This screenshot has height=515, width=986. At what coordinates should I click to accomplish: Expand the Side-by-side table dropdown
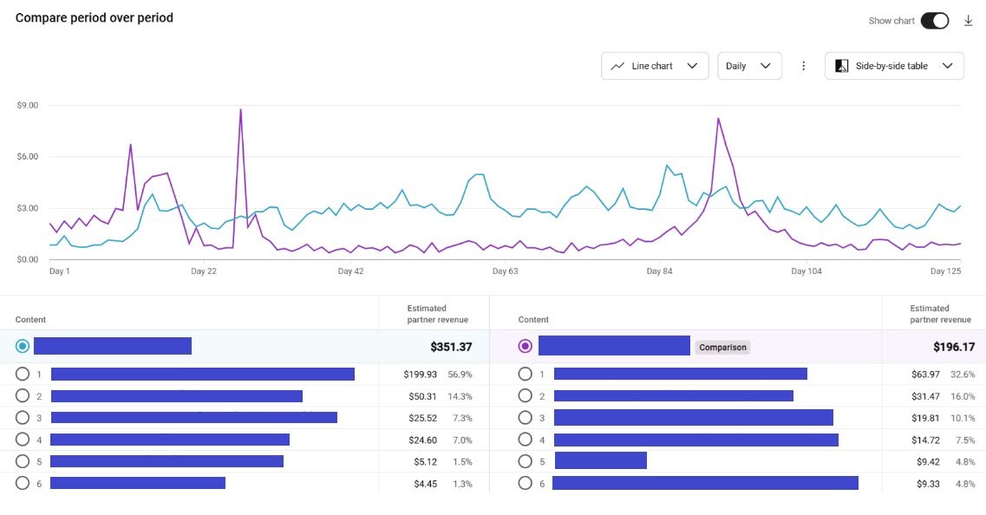[x=894, y=66]
